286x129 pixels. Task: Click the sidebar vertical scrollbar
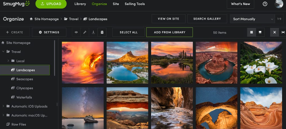(55, 58)
